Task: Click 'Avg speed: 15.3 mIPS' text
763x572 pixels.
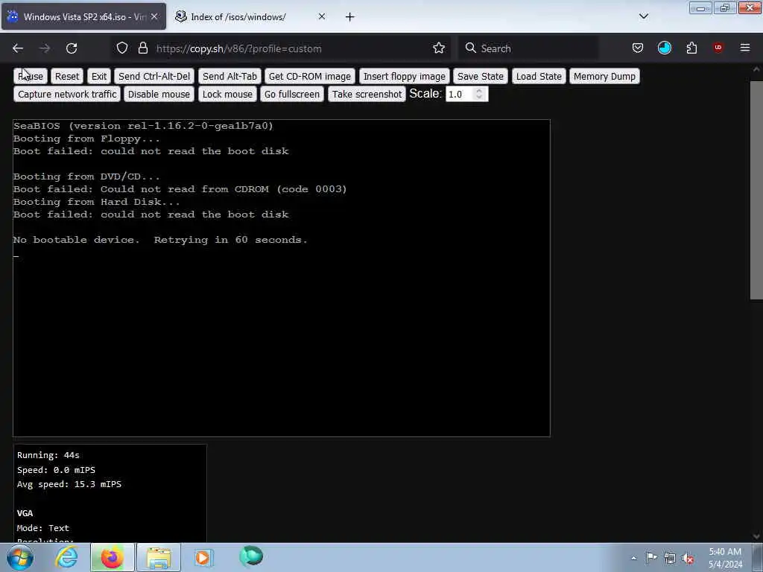Action: [x=69, y=484]
